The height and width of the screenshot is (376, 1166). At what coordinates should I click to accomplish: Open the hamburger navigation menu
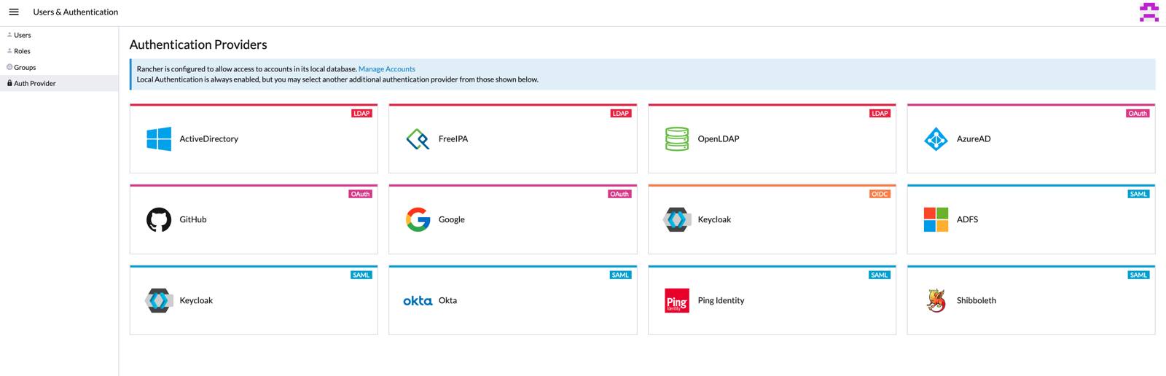coord(14,12)
